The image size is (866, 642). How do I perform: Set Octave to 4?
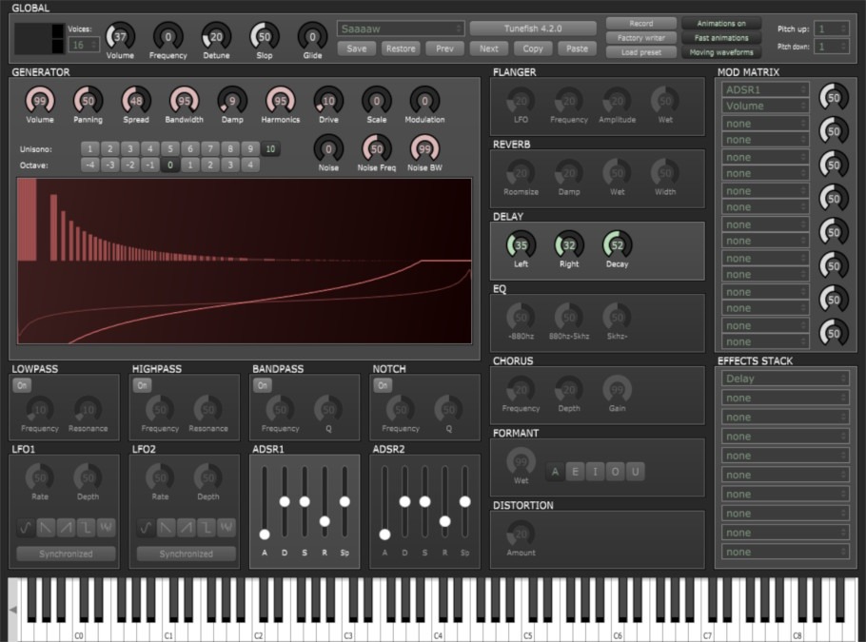click(x=250, y=165)
